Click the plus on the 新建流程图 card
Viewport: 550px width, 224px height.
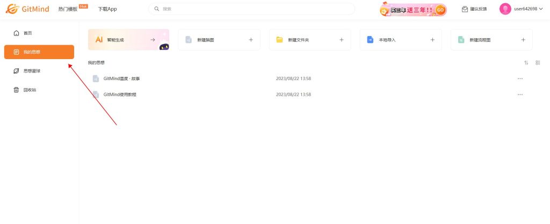pos(523,40)
